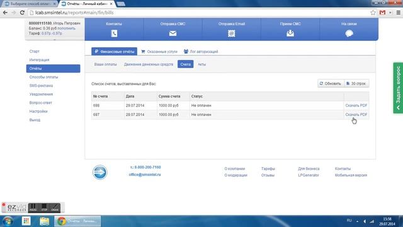
Task: Click the footer phone number 8-800-200-7160
Action: click(x=147, y=167)
